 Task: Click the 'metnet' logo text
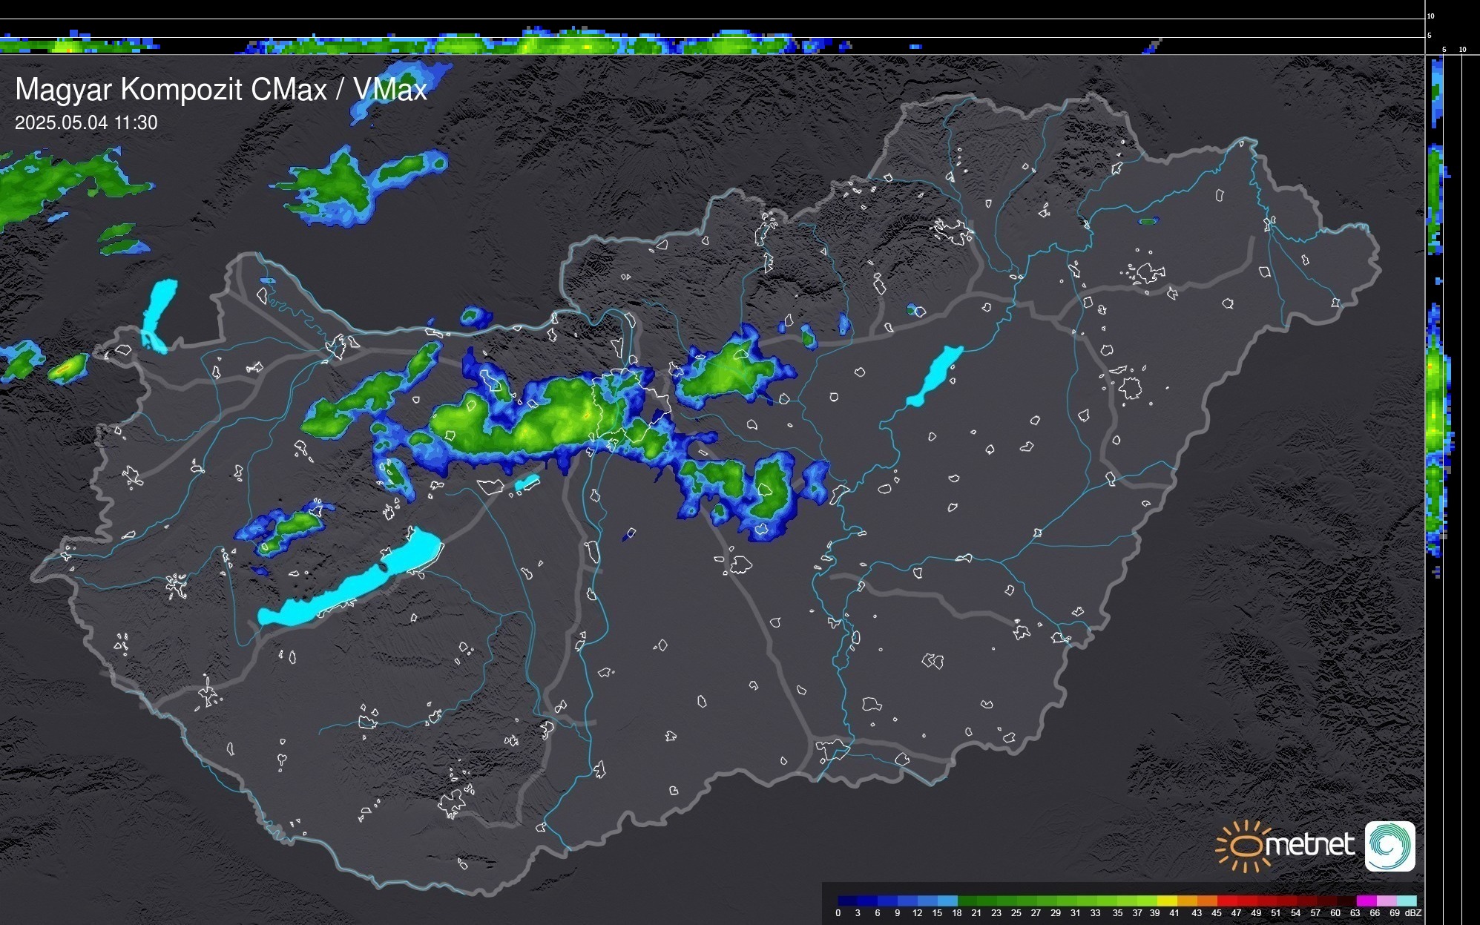coord(1309,845)
